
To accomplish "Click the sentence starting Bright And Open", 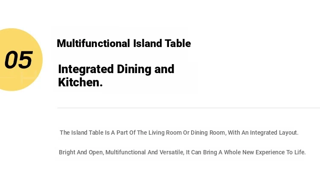I will 182,152.
